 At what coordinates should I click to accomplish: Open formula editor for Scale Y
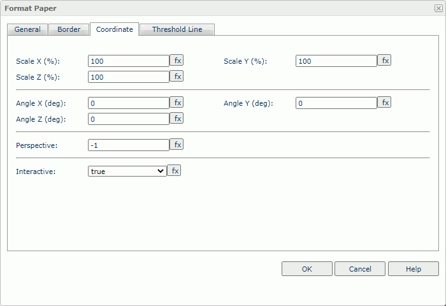(384, 61)
